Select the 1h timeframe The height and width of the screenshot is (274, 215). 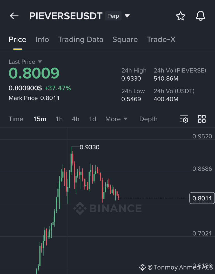[59, 119]
